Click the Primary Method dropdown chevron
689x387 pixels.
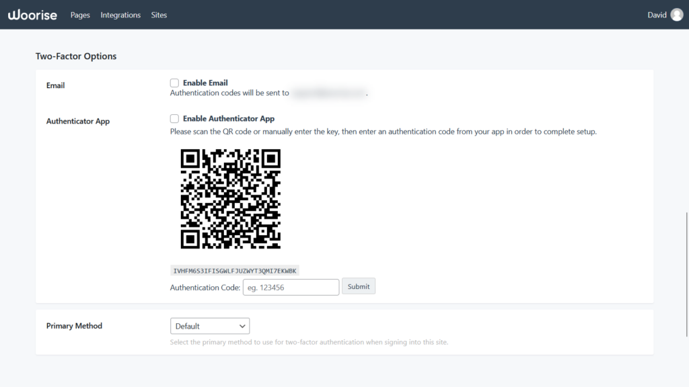pos(244,325)
